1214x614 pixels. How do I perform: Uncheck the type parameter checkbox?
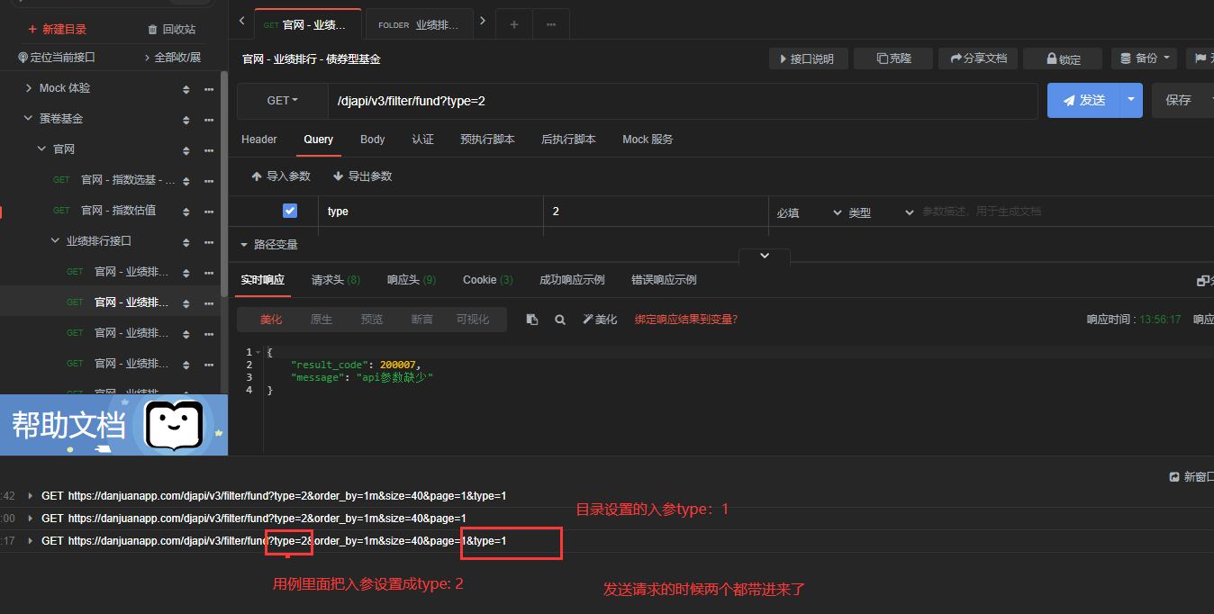pos(290,211)
